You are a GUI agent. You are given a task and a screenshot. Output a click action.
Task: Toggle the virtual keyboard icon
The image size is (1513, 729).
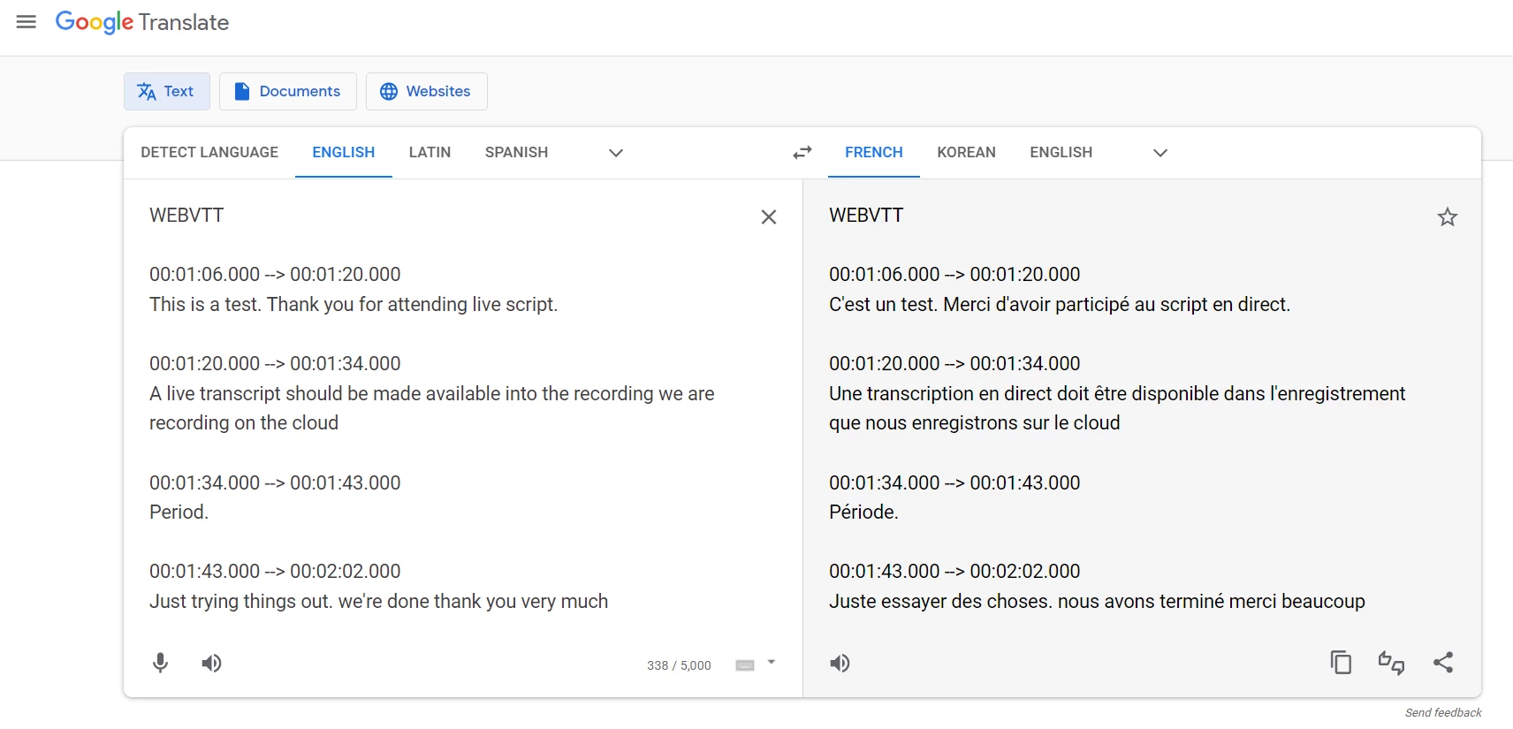(x=745, y=665)
